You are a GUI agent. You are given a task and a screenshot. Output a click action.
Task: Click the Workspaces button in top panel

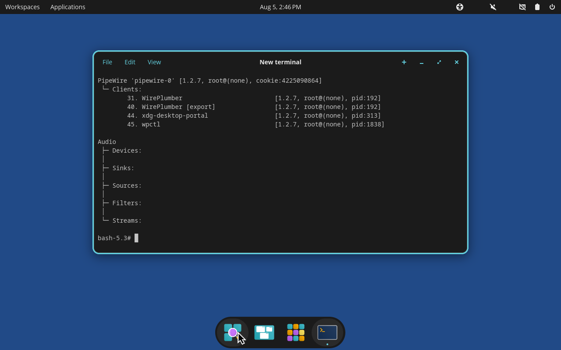(22, 7)
